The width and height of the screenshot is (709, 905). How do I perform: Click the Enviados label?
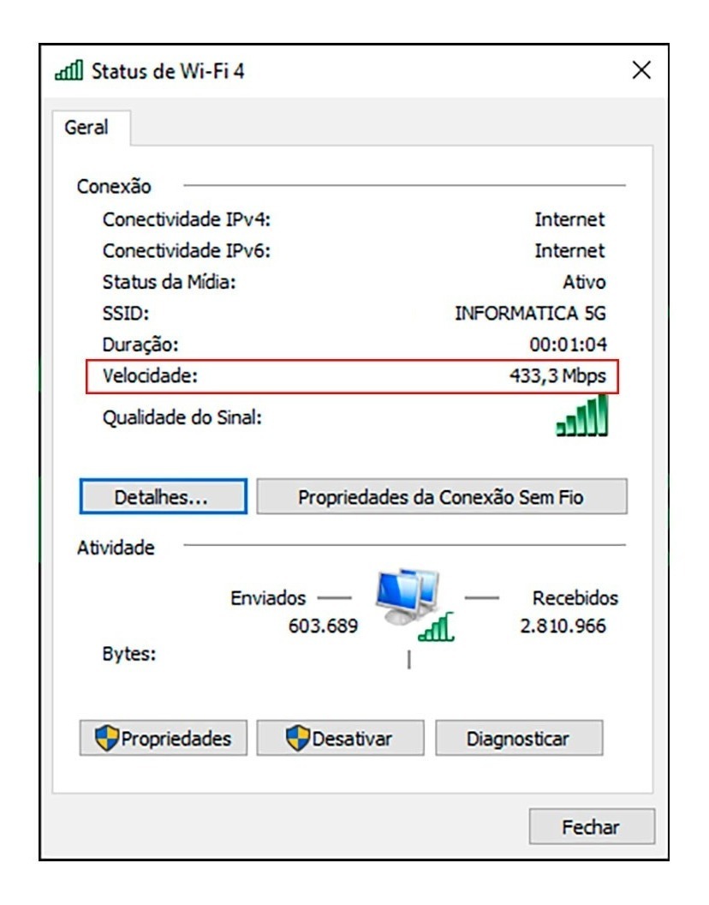[268, 598]
